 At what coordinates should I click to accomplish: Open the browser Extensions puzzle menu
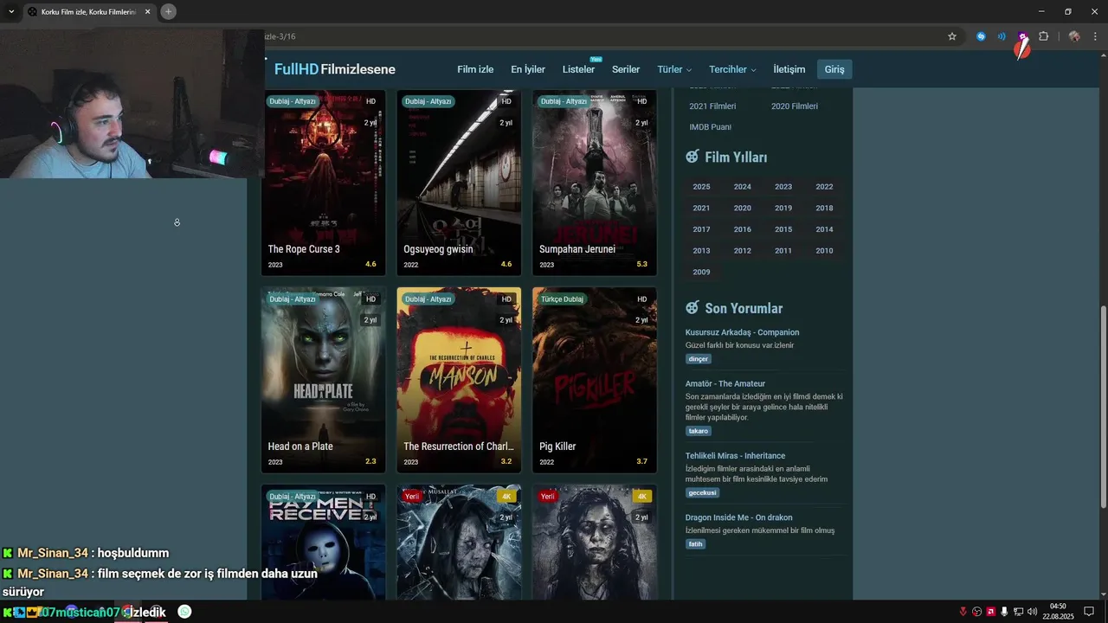click(1043, 36)
